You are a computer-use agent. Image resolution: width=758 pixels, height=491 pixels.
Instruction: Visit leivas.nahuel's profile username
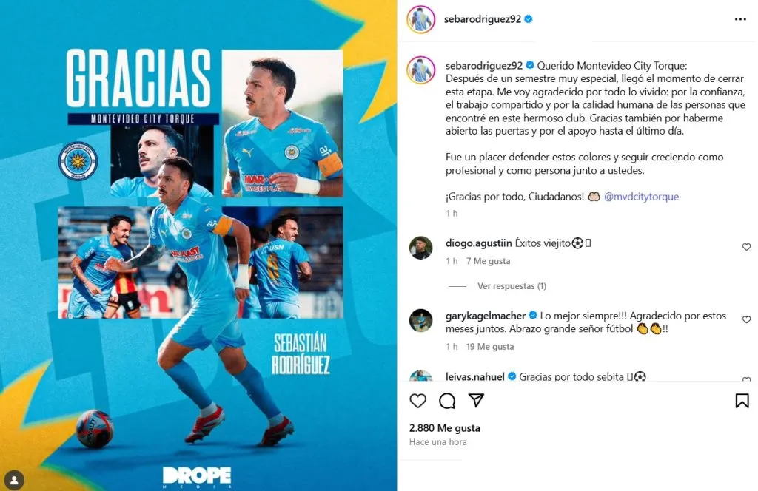coord(474,376)
